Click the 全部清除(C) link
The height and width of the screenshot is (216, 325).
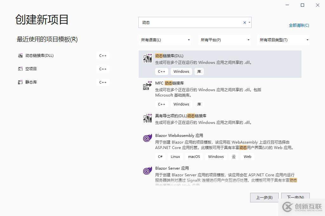(x=299, y=25)
